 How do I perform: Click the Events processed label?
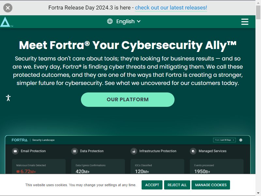click(204, 165)
